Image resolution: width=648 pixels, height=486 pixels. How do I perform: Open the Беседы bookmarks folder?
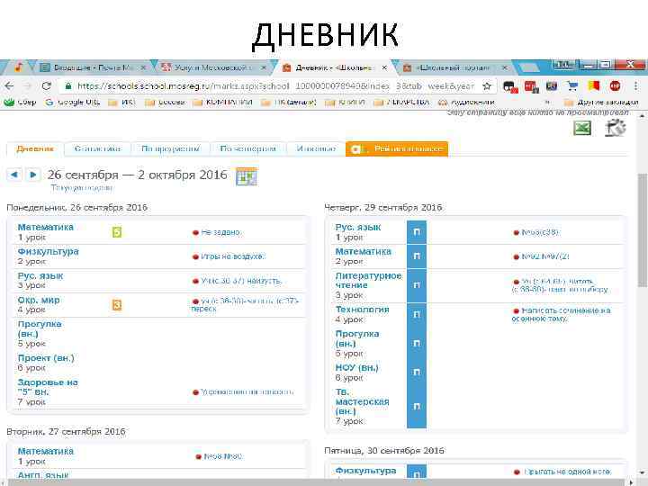pyautogui.click(x=165, y=102)
